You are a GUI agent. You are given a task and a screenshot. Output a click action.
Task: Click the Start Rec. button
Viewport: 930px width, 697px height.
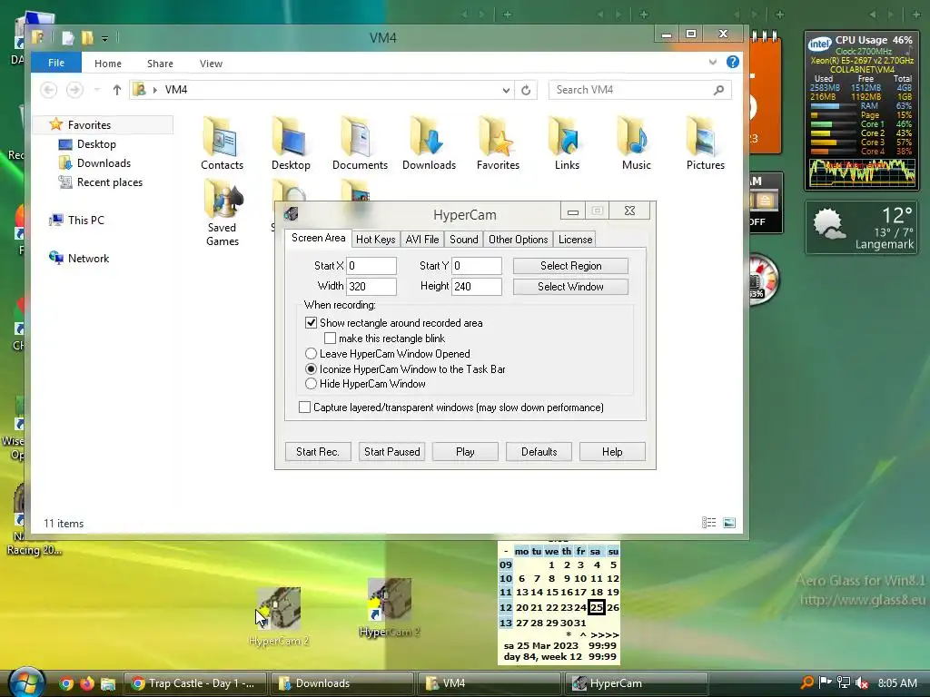pyautogui.click(x=318, y=452)
